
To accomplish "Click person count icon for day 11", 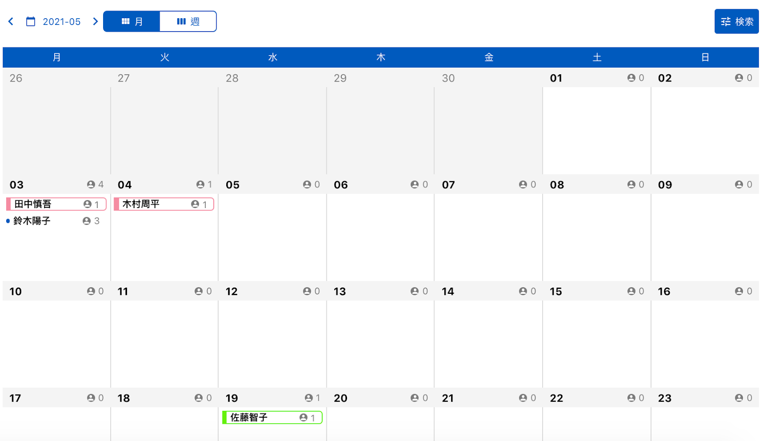I will point(198,291).
